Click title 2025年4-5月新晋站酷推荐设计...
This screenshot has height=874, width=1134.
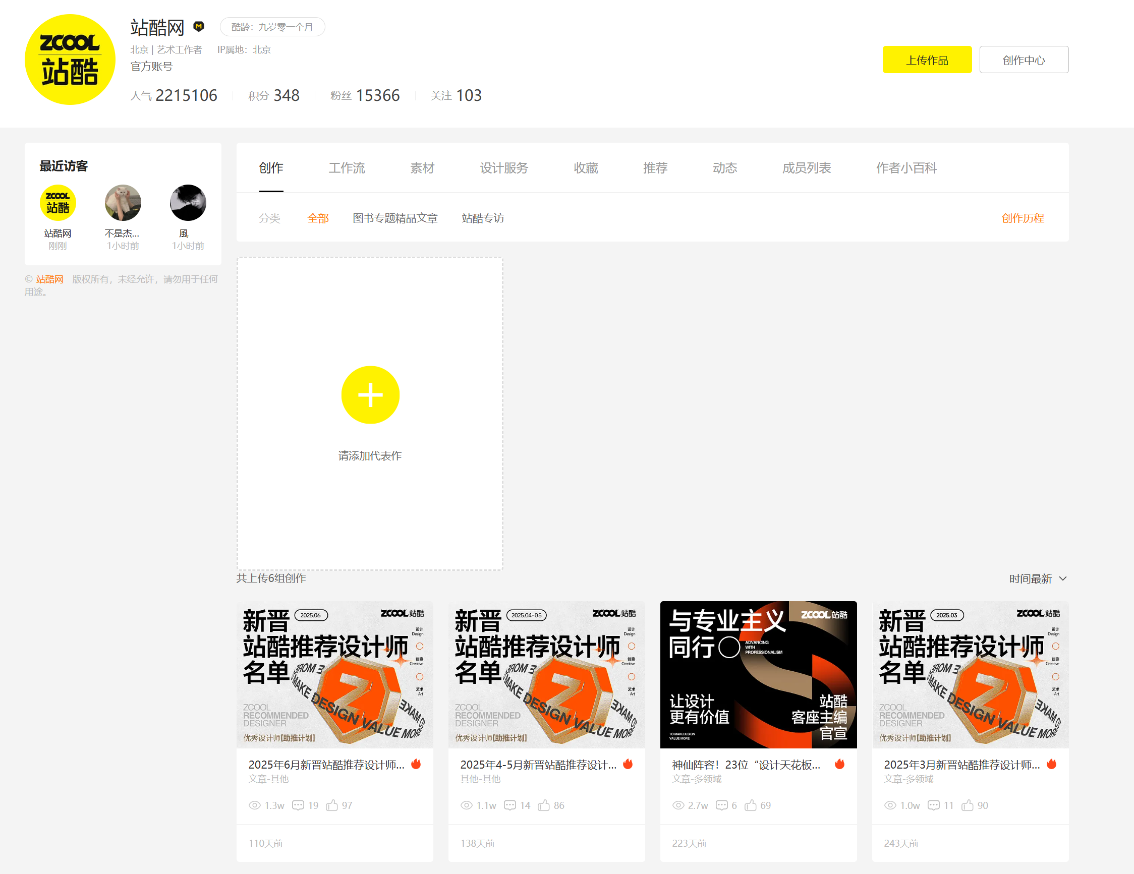[538, 765]
